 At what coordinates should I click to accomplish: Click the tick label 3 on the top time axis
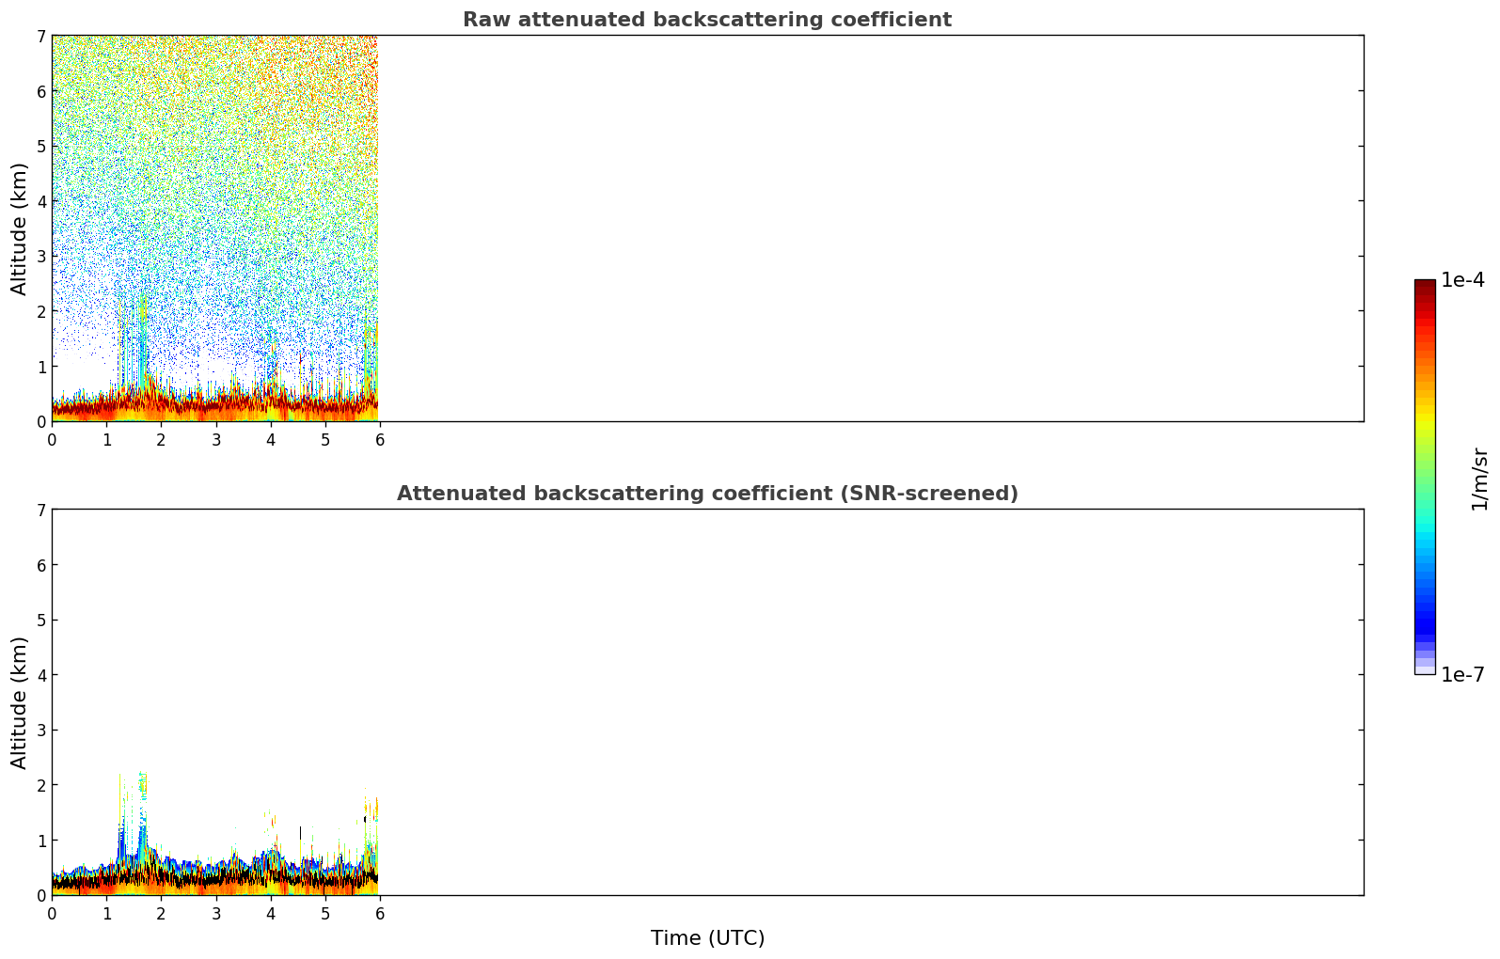coord(216,440)
